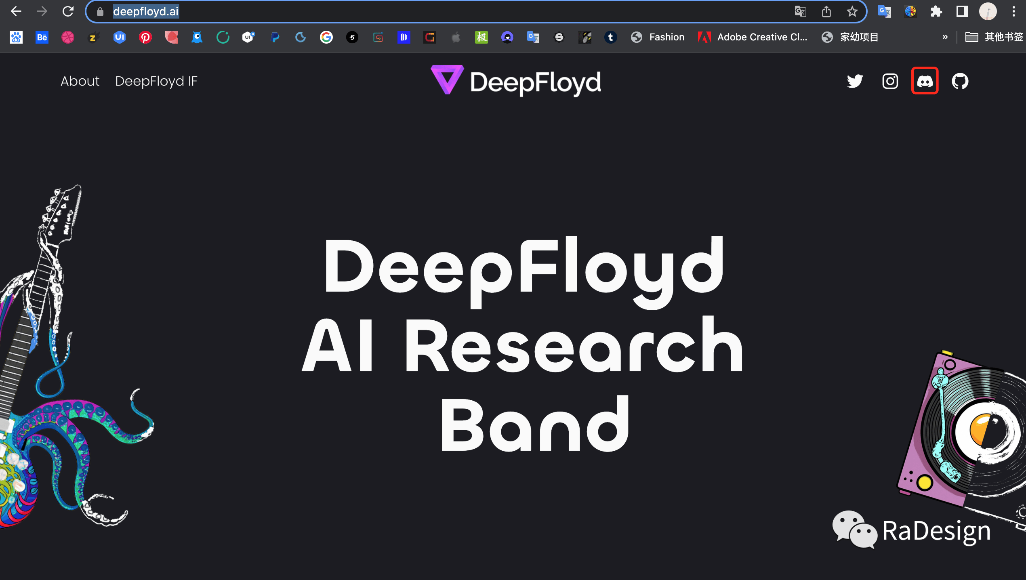
Task: Go back to the previous page
Action: [16, 11]
